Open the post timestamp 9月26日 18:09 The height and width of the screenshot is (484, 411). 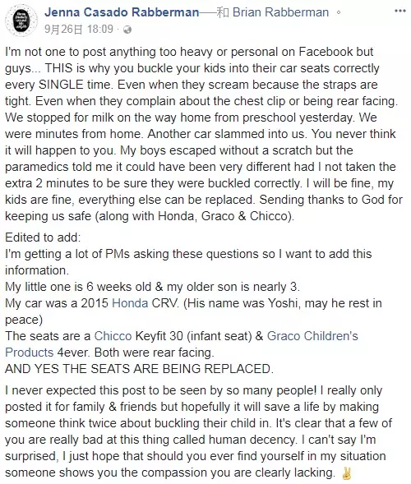[79, 30]
